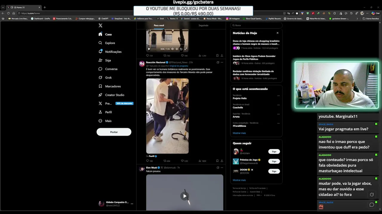Play the Elon Musk Falcon video
The image size is (382, 214).
pos(185,196)
